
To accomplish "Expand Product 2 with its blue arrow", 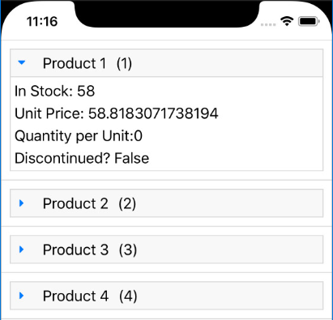I will pos(22,203).
